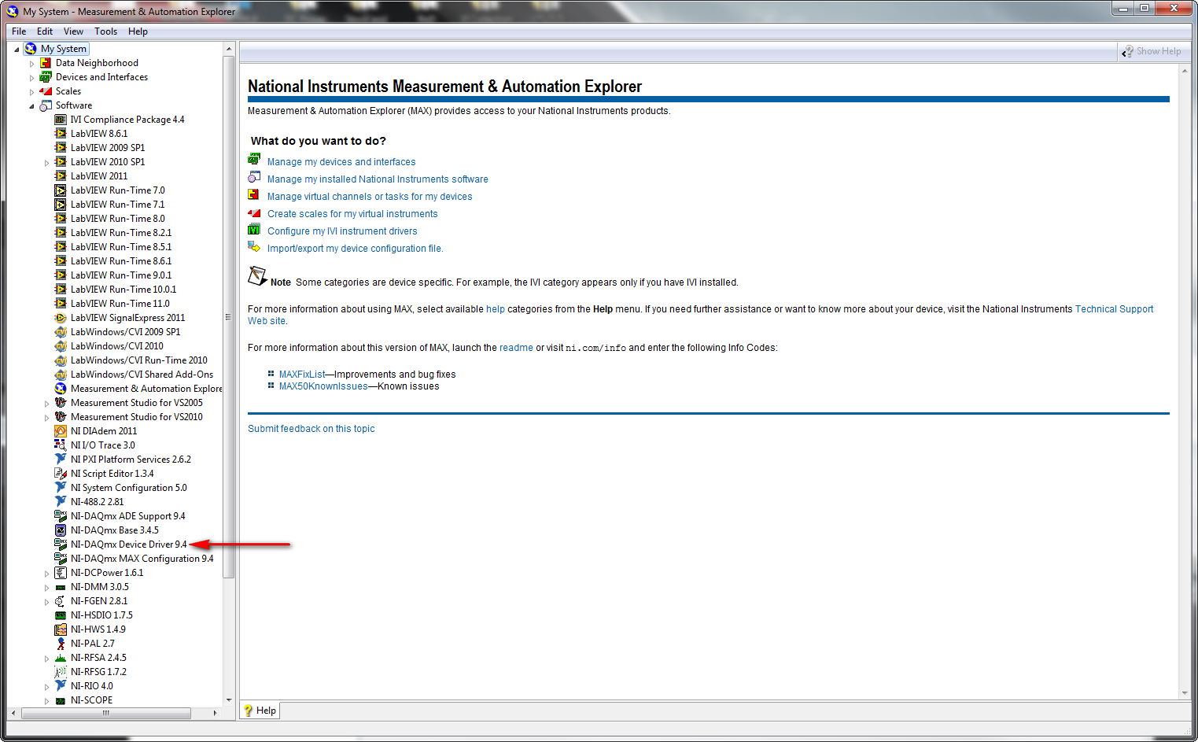Click the NI-DAQmx ADE Support 9.4 icon
The height and width of the screenshot is (742, 1198).
61,516
